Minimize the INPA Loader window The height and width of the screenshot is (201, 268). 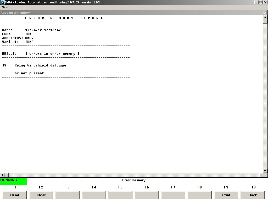tap(256, 2)
